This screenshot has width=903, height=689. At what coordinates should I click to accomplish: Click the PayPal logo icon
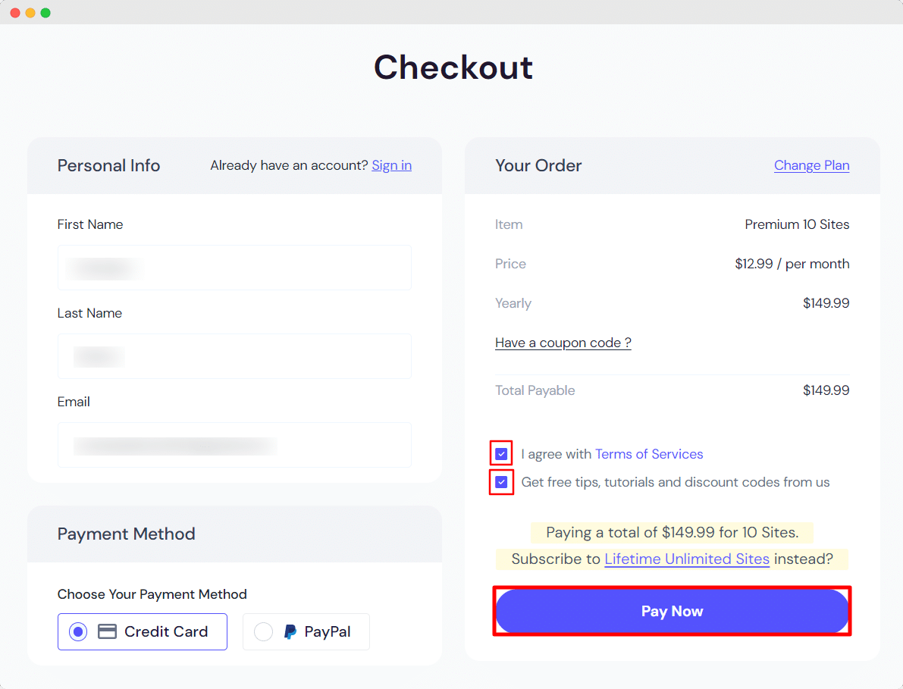290,631
